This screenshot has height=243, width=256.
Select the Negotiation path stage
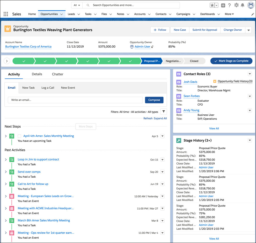point(173,61)
